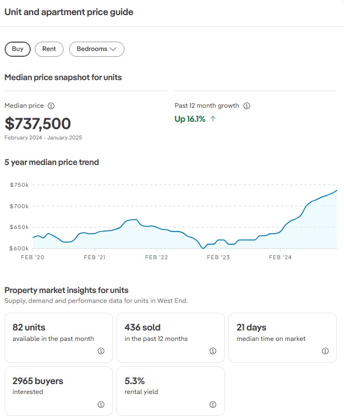The height and width of the screenshot is (420, 344).
Task: Click "Unit and apartment price guide" heading
Action: (69, 12)
